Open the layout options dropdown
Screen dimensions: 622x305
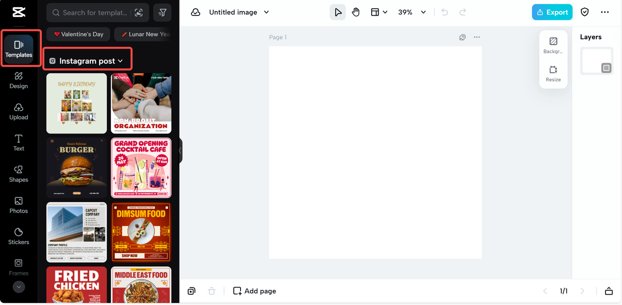point(379,12)
